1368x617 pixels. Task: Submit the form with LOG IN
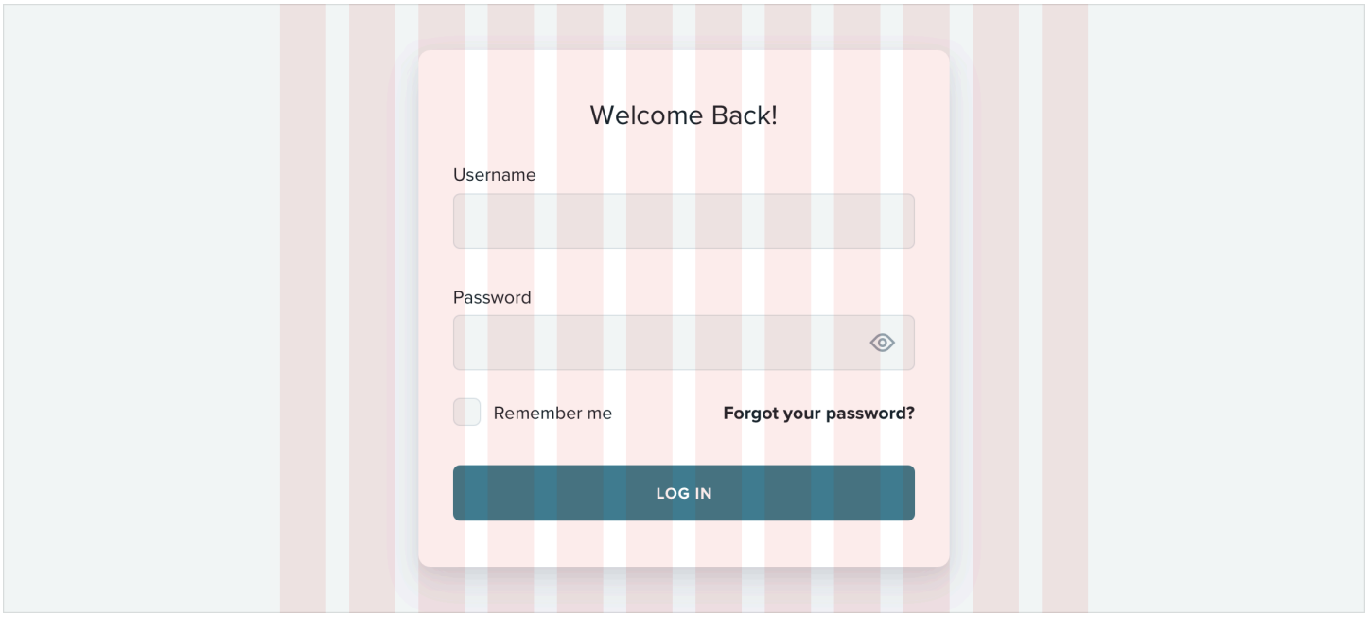683,493
